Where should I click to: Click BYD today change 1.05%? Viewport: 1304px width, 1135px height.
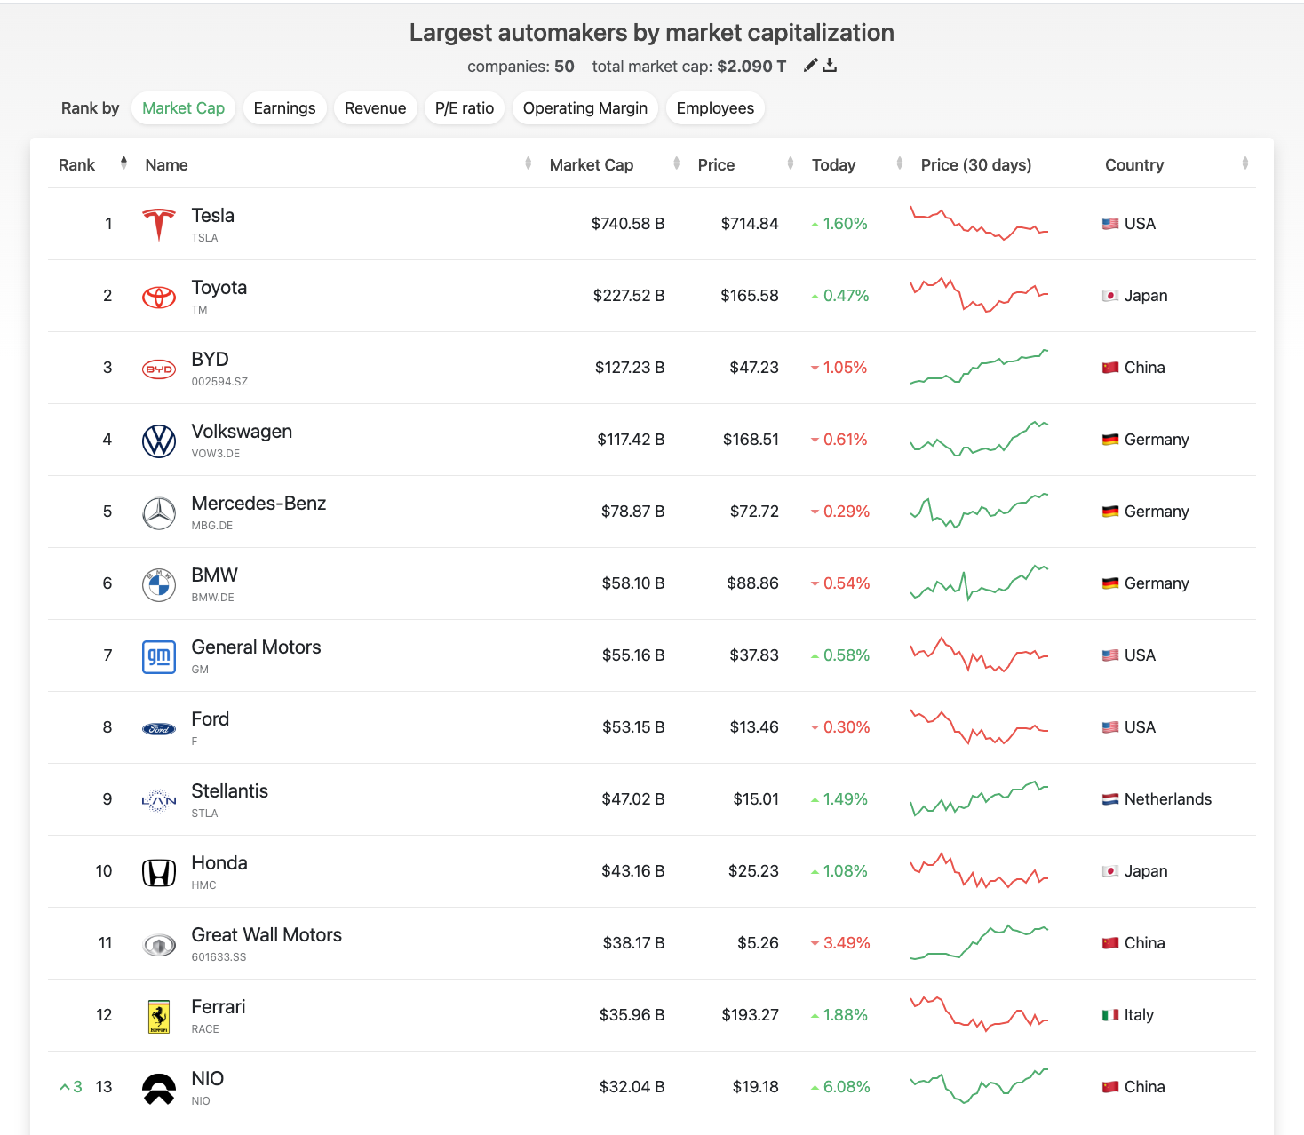pos(839,368)
